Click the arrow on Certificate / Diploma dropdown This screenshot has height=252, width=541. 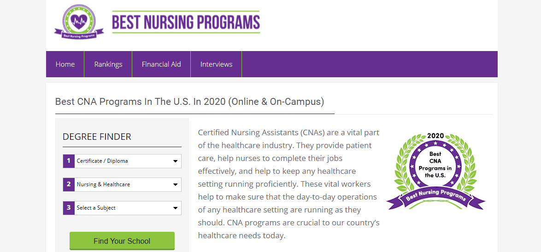(175, 161)
